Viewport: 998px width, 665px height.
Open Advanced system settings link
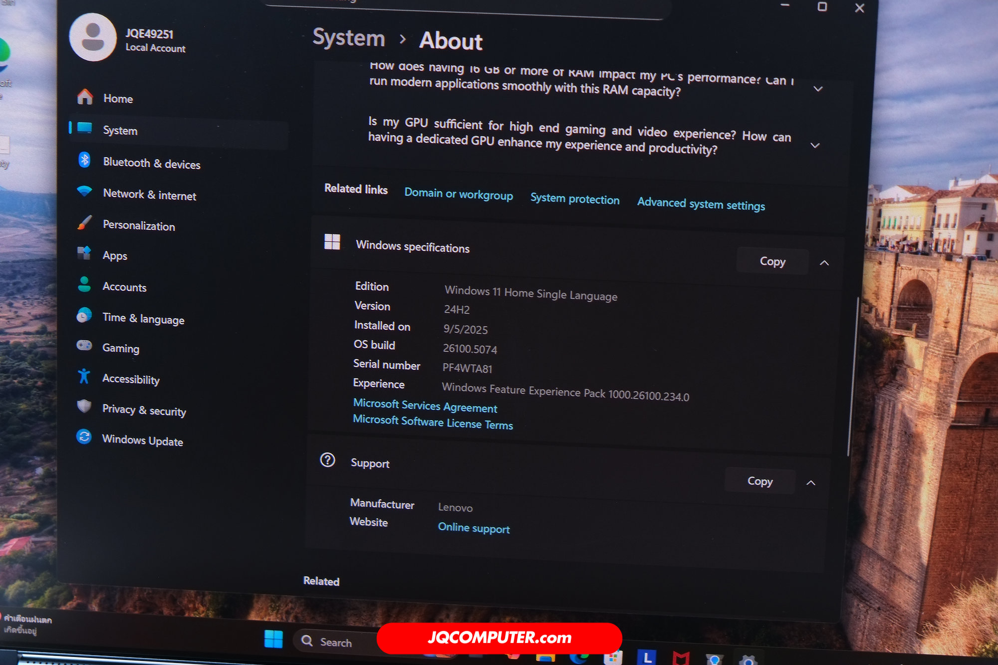click(701, 204)
